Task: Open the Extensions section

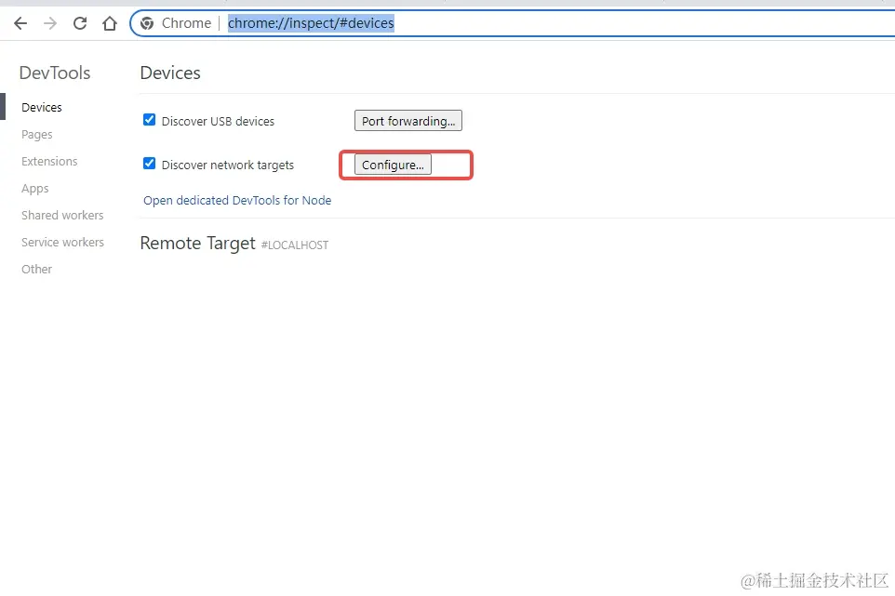Action: 49,162
